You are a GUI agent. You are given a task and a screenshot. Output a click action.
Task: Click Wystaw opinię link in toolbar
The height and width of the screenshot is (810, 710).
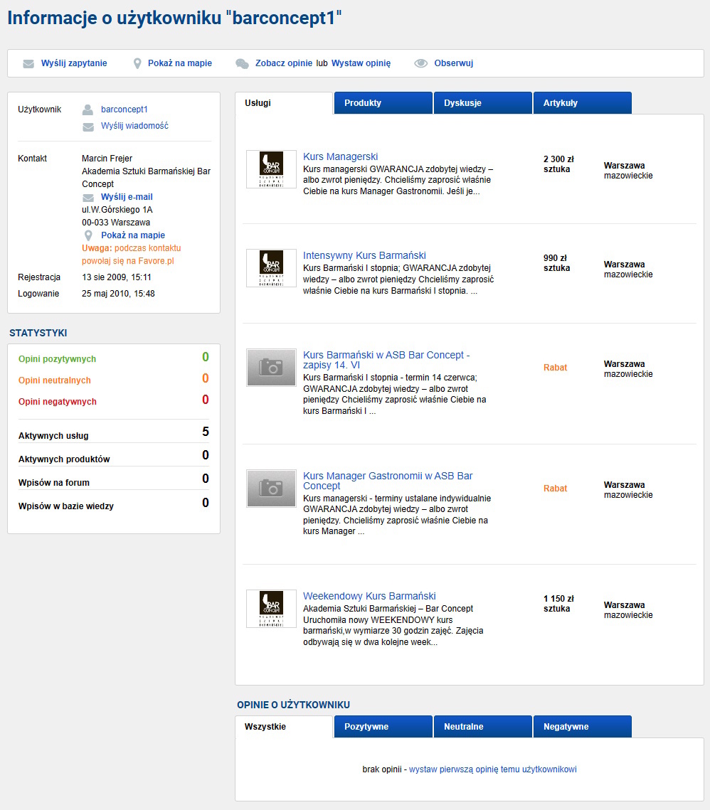pos(361,63)
